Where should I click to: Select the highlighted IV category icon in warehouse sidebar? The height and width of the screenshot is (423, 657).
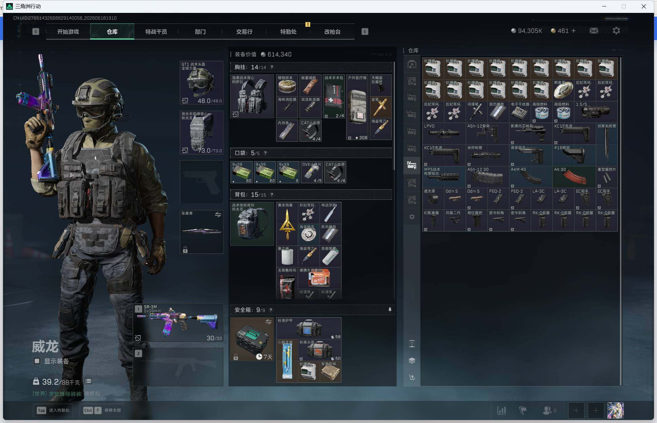[412, 165]
